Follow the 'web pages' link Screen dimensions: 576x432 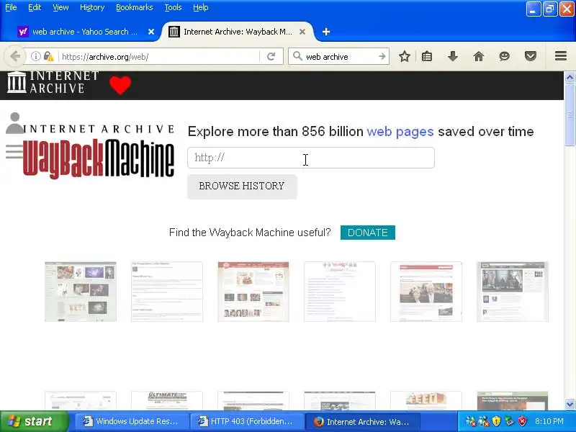(400, 132)
